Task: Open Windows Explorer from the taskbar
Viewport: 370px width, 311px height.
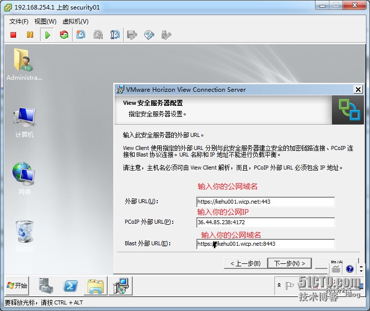Action: [x=95, y=286]
